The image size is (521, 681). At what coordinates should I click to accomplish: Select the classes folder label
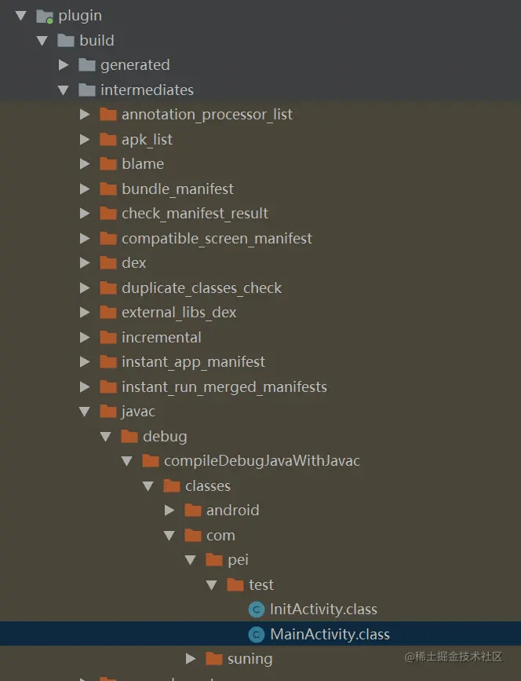tap(207, 486)
